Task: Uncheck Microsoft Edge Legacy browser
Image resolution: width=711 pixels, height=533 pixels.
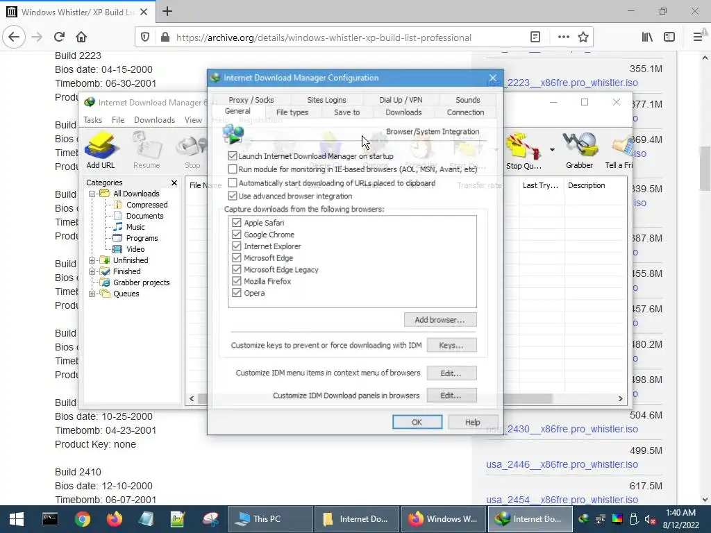Action: coord(236,269)
